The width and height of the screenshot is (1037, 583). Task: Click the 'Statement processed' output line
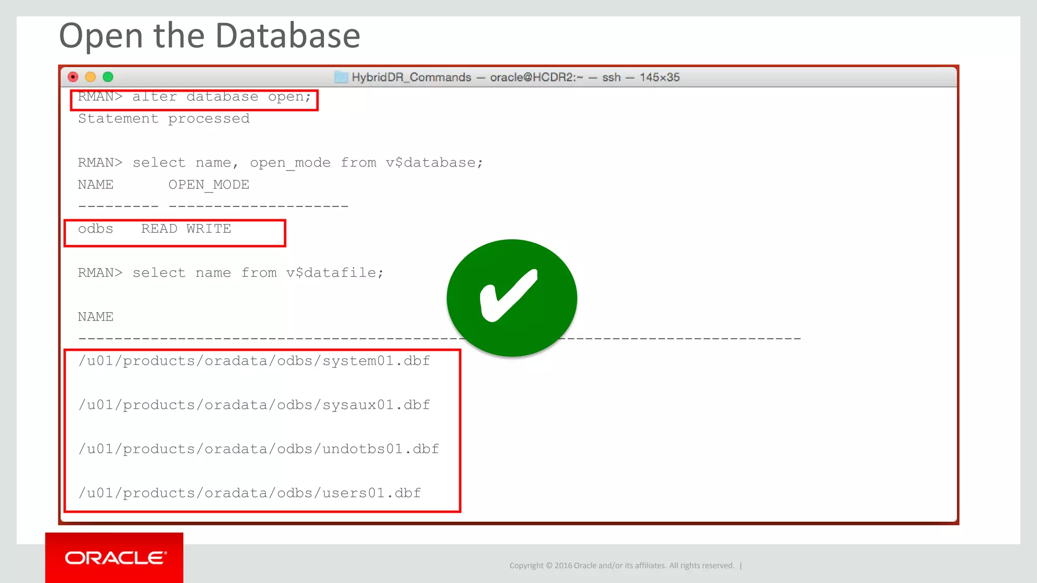click(164, 119)
